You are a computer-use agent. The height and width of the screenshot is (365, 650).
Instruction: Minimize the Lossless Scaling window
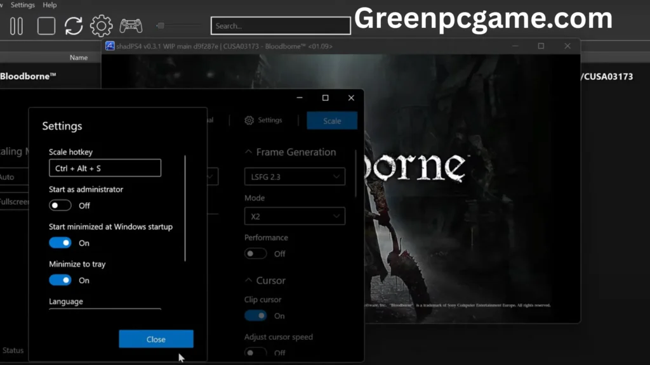[x=300, y=98]
